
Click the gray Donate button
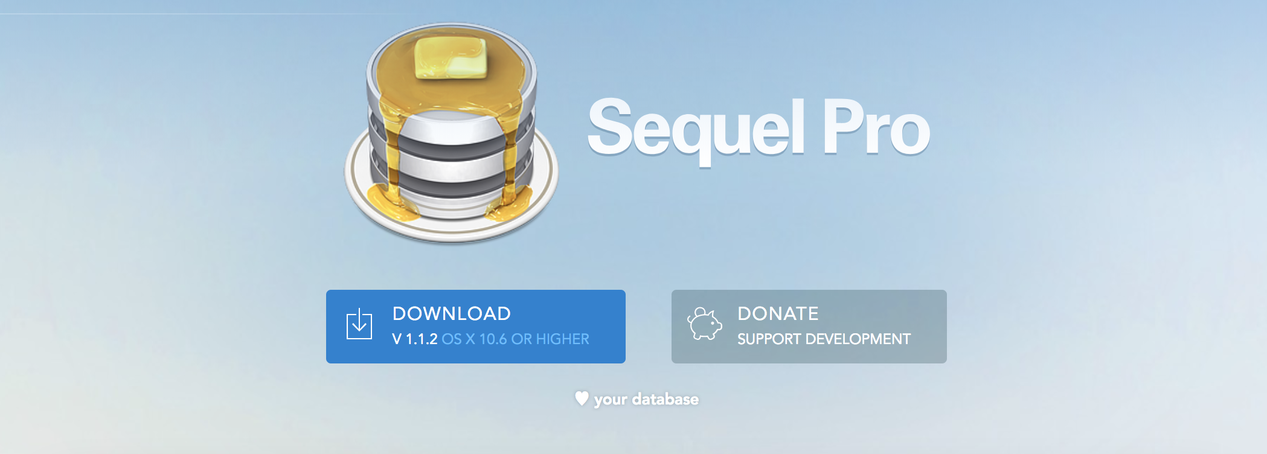(x=809, y=327)
